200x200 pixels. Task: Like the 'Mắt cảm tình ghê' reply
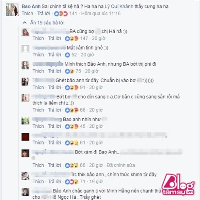(38, 55)
